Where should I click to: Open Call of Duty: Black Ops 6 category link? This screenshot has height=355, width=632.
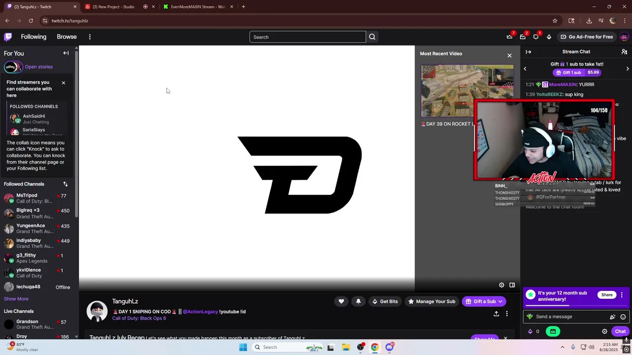pos(139,318)
